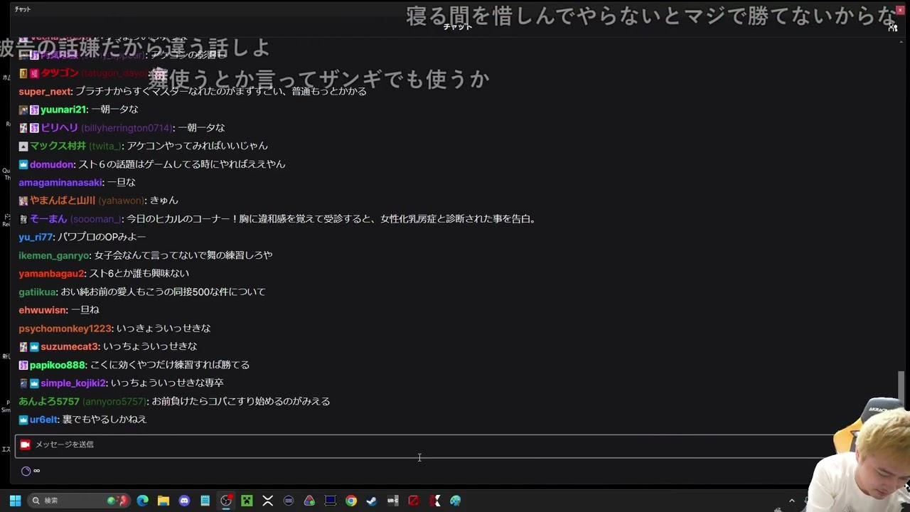Image resolution: width=910 pixels, height=512 pixels.
Task: Show hidden system tray icons
Action: point(791,501)
